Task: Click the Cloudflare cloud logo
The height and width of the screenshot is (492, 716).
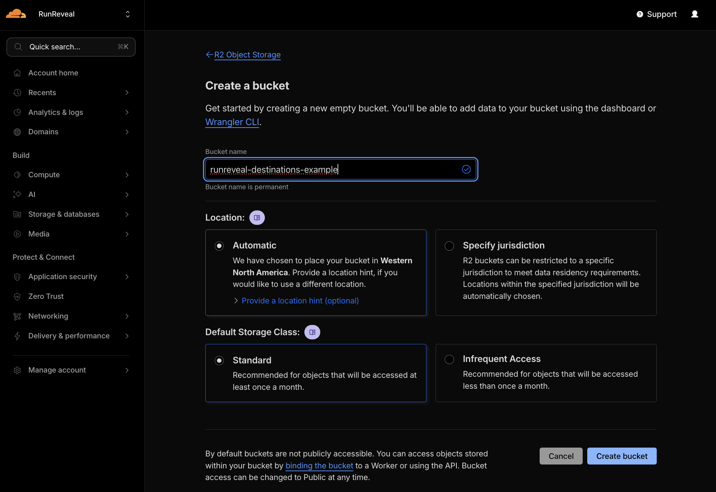Action: [x=16, y=14]
